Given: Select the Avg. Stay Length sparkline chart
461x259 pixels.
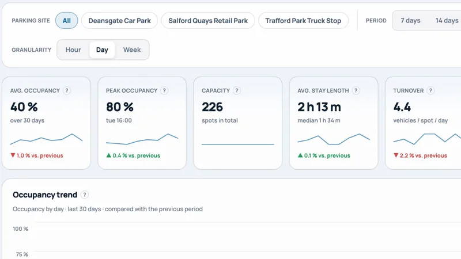Looking at the screenshot, I should pyautogui.click(x=334, y=139).
